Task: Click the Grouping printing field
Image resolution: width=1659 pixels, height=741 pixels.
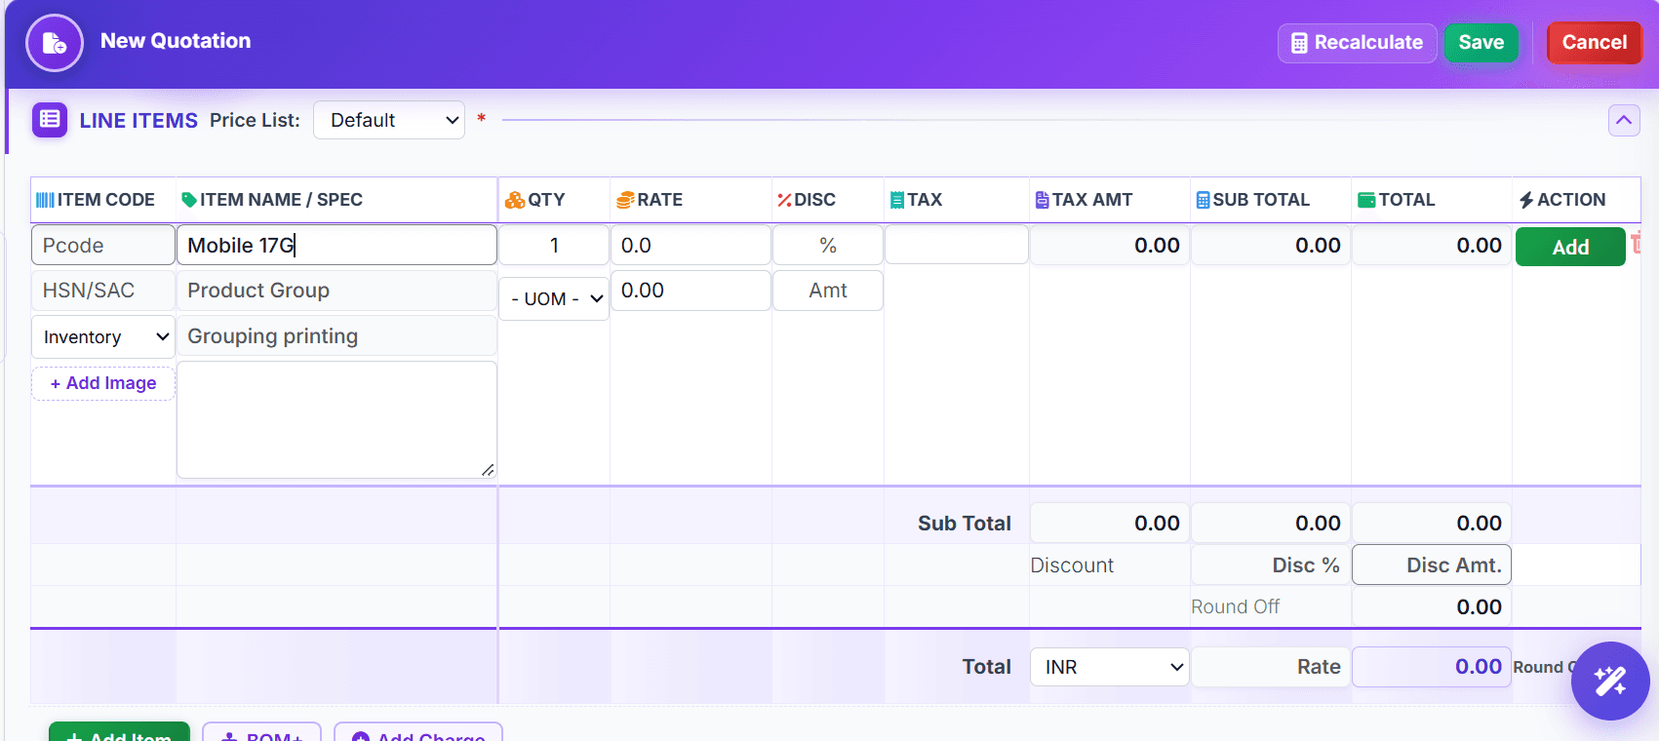Action: pos(336,335)
